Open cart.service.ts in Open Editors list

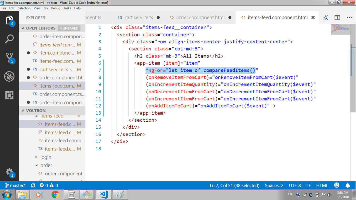[52, 69]
